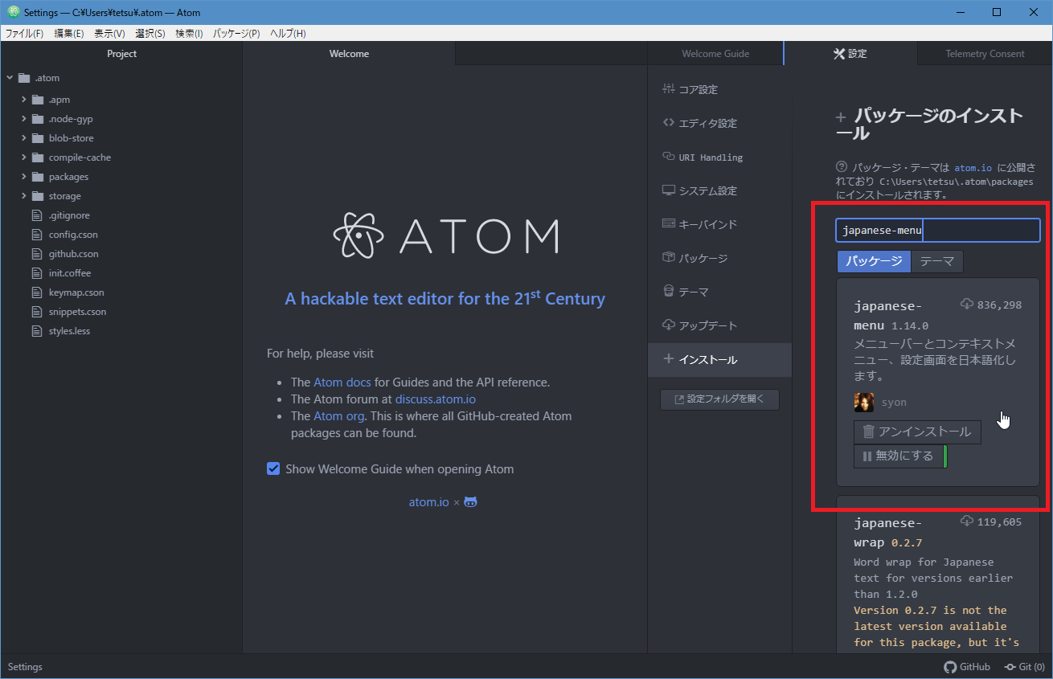Click the japanese-menu package search field
Viewport: 1053px width, 679px height.
[x=937, y=231]
